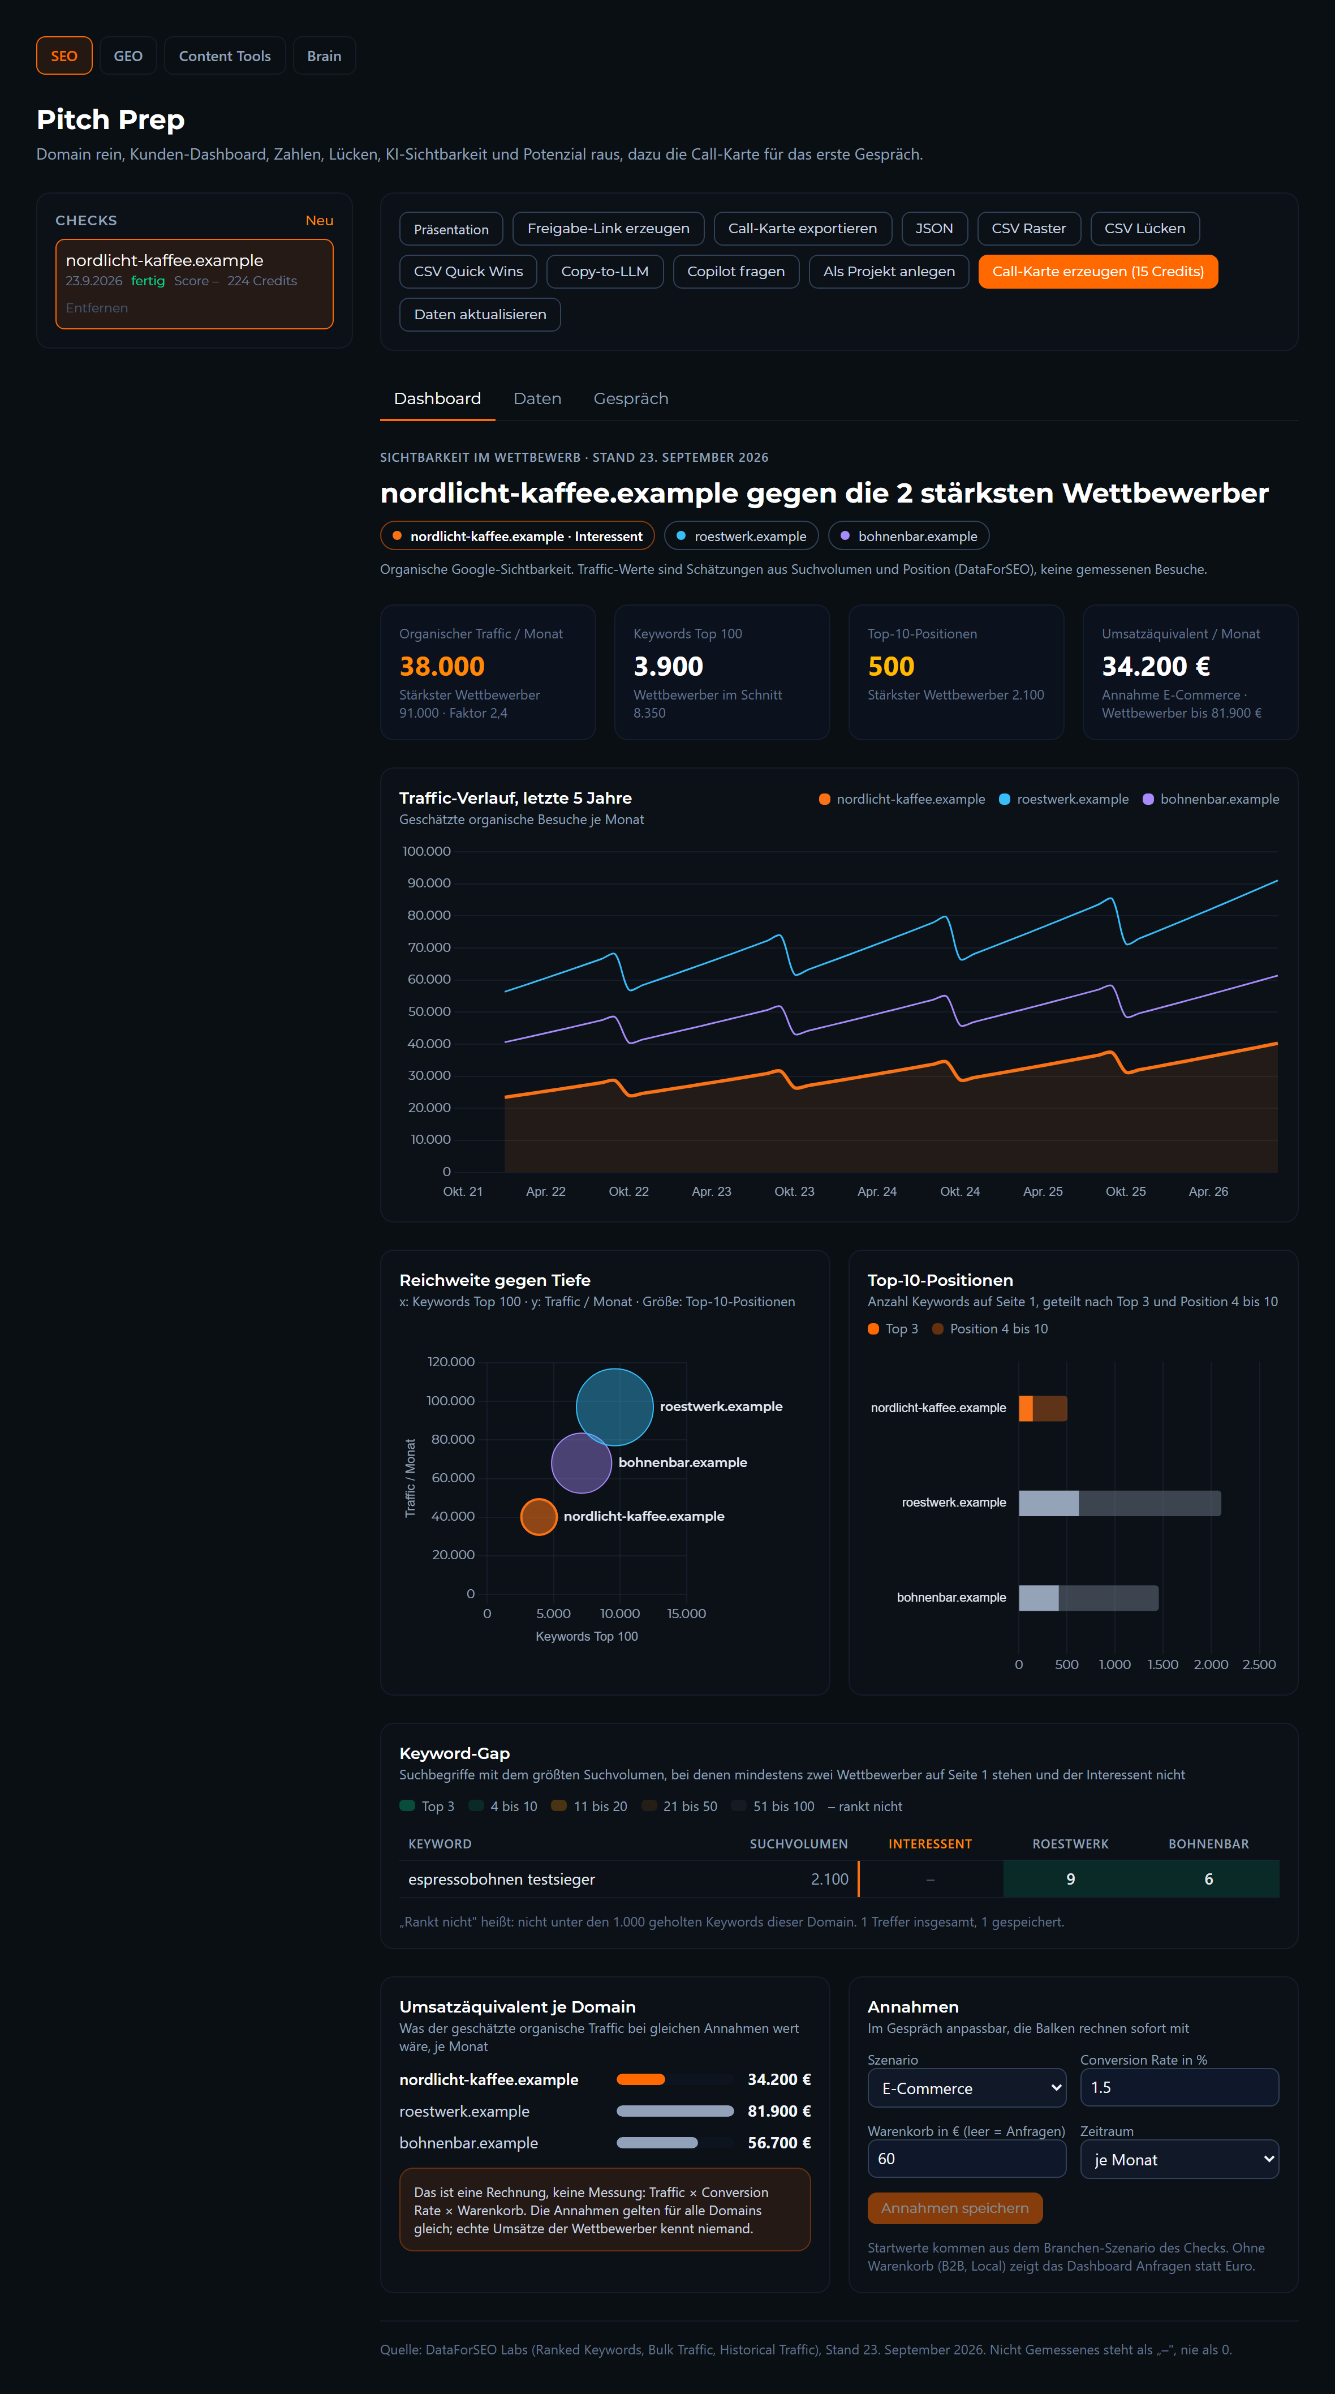Click the Präsentation button

pos(451,229)
